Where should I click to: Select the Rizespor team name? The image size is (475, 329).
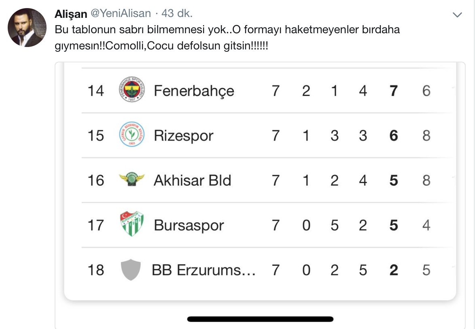tap(183, 135)
